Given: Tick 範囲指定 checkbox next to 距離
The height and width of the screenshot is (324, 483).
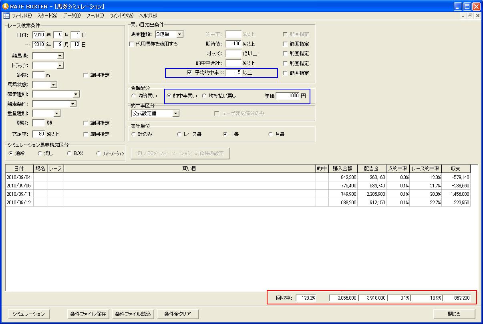Looking at the screenshot, I should 86,75.
